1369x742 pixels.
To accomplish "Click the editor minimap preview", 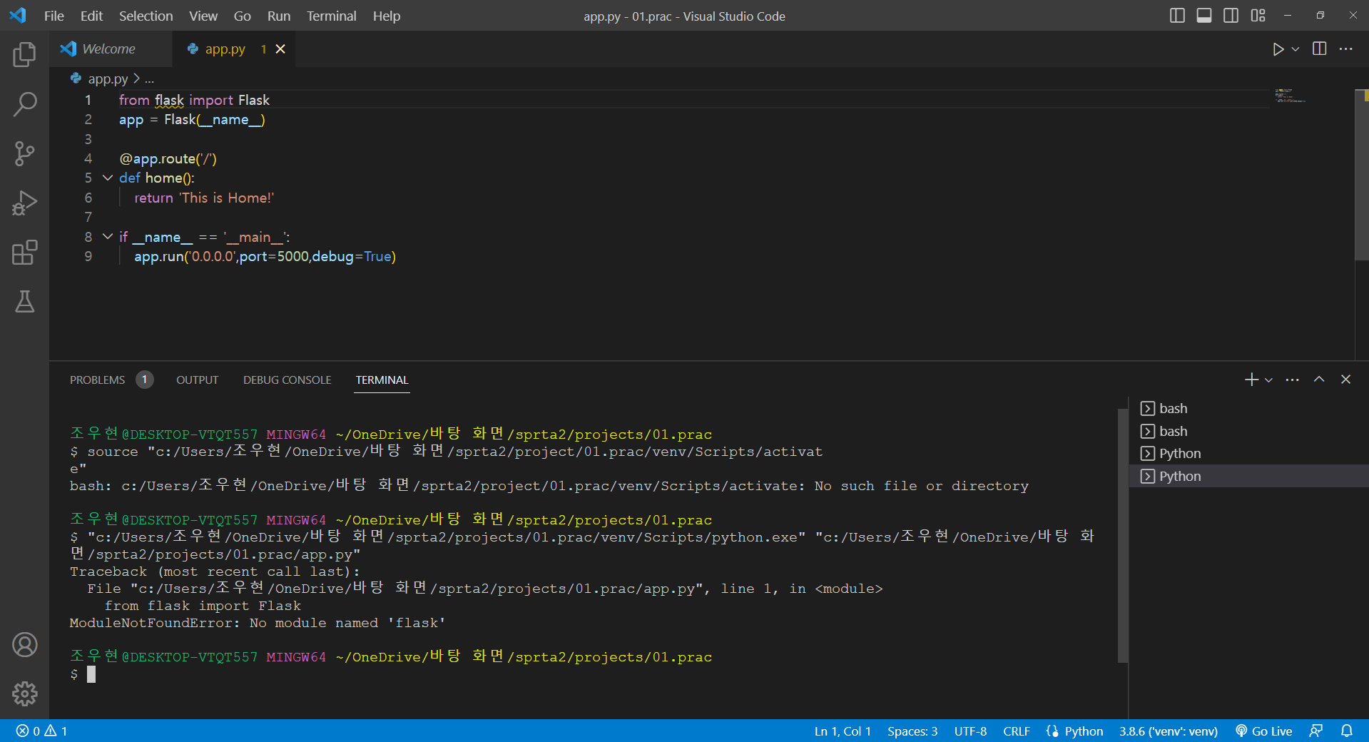I will [x=1290, y=96].
